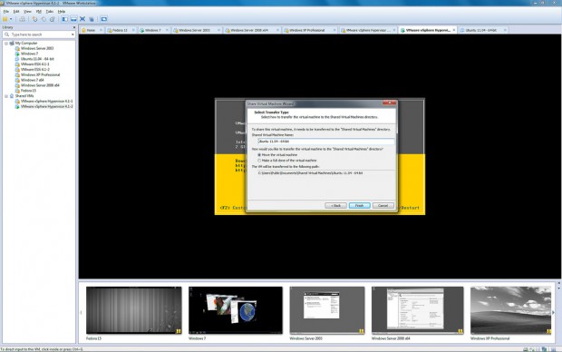Collapse the Shared VMs tree node
The image size is (562, 352).
pyautogui.click(x=6, y=96)
